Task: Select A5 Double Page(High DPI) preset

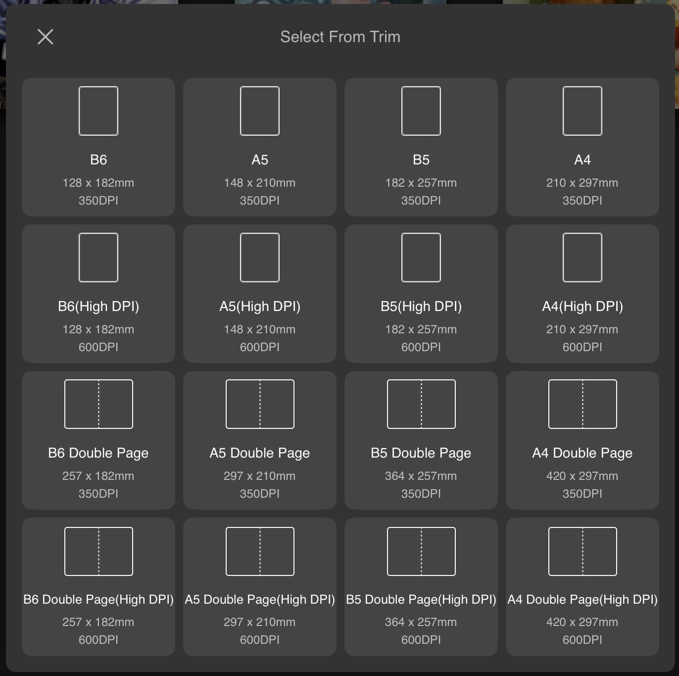Action: [x=260, y=587]
